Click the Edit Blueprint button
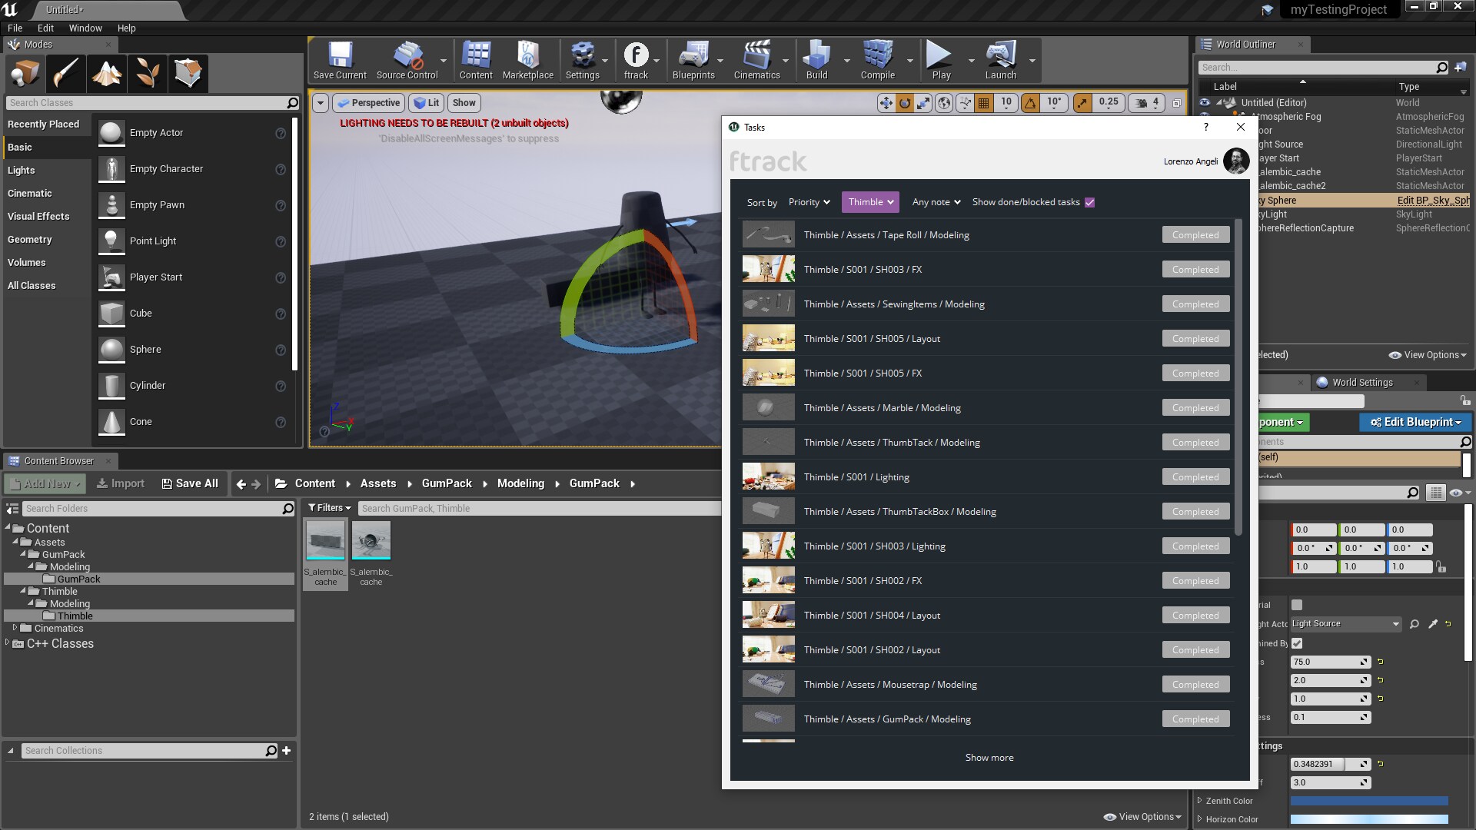1476x830 pixels. click(1414, 422)
